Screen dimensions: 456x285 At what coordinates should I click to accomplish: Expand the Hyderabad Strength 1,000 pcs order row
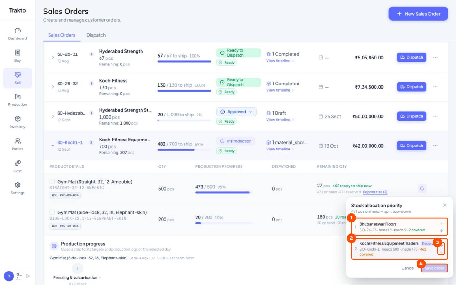pyautogui.click(x=53, y=116)
